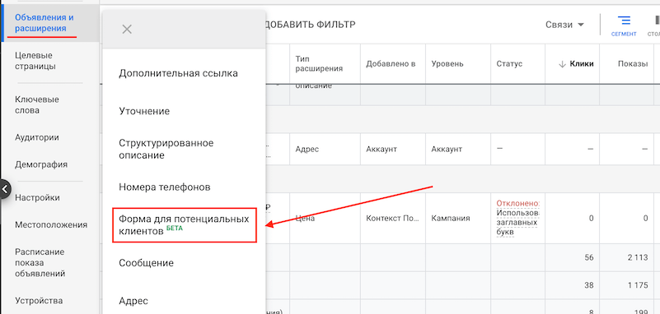Image resolution: width=660 pixels, height=314 pixels.
Task: Collapse the left sidebar arrow handle
Action: point(5,189)
